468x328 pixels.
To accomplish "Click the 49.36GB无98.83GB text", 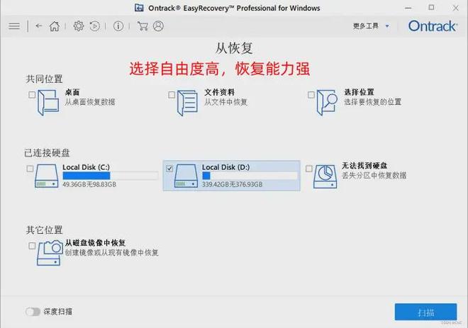I will [89, 185].
